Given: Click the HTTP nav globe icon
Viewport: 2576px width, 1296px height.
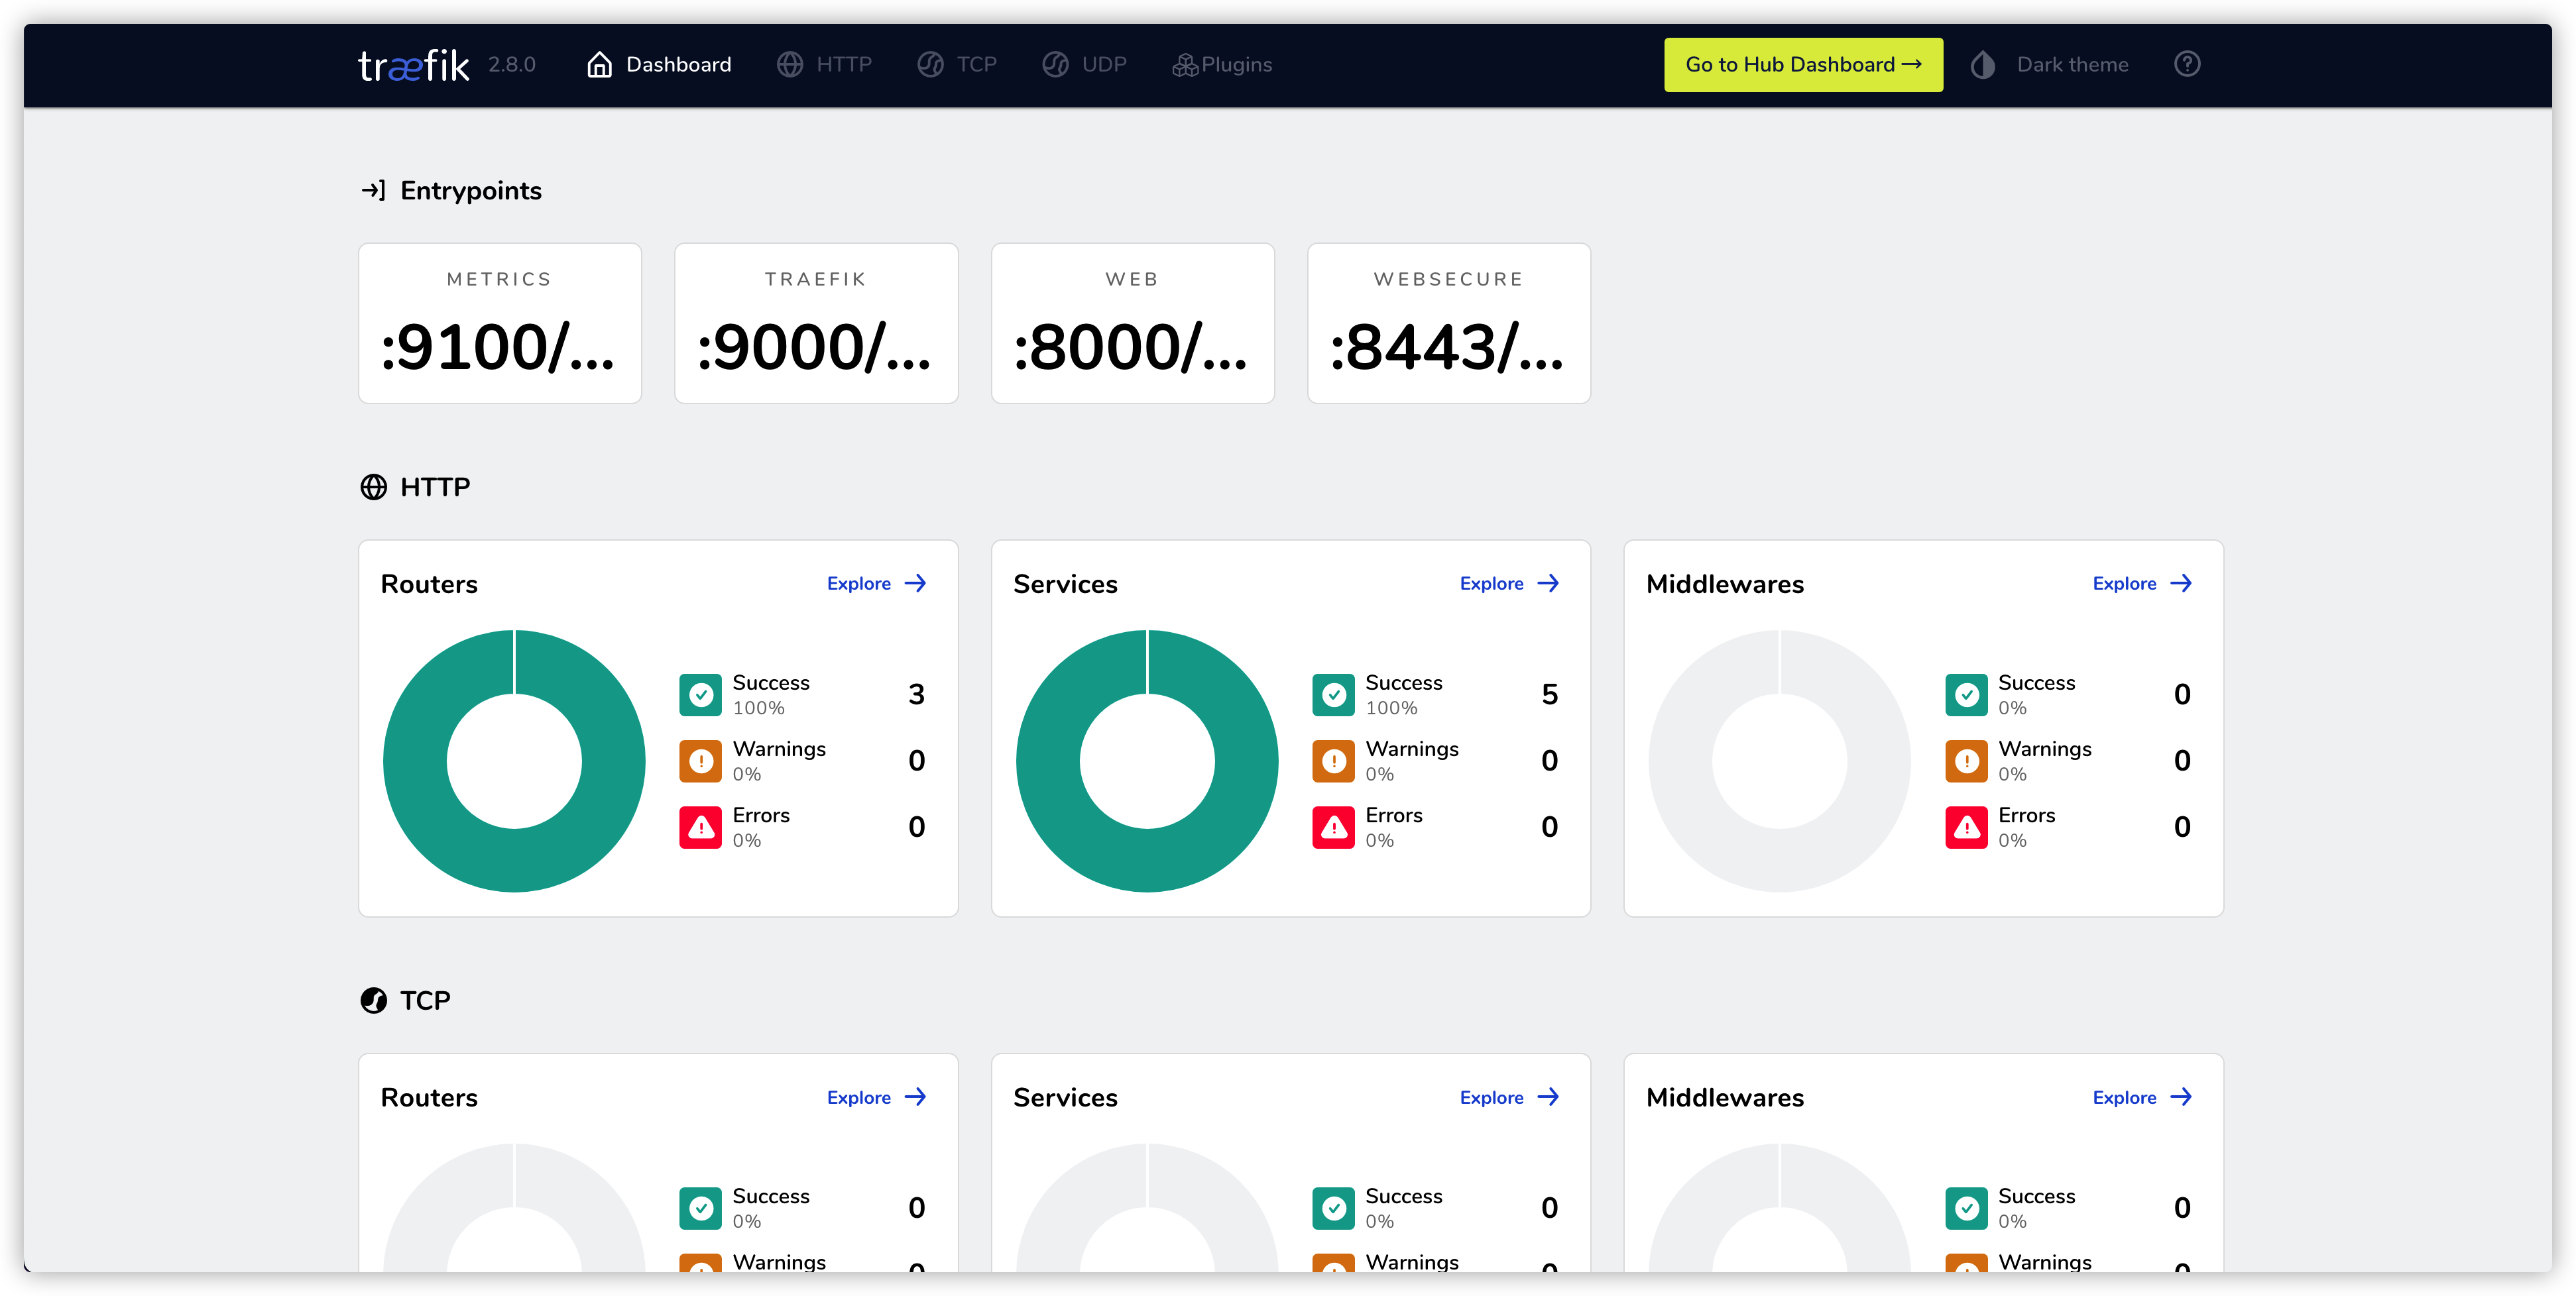Looking at the screenshot, I should [790, 64].
